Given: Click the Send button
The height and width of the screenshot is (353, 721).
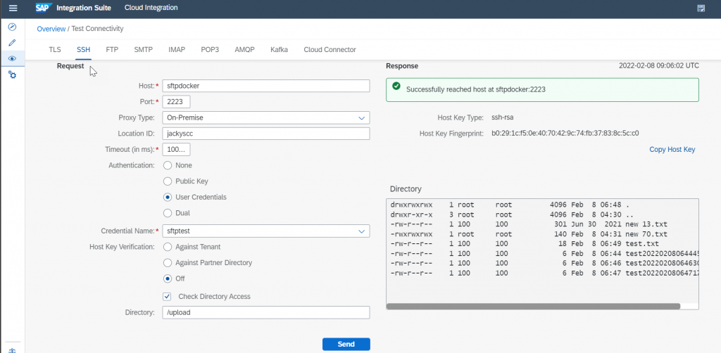Looking at the screenshot, I should click(346, 345).
